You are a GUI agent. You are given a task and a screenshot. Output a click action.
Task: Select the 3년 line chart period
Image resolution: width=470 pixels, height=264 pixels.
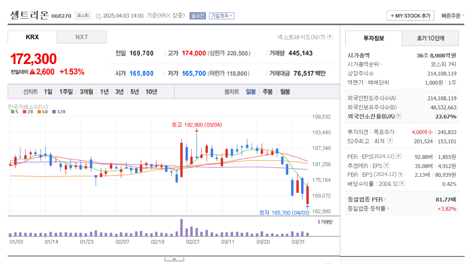[x=119, y=91]
